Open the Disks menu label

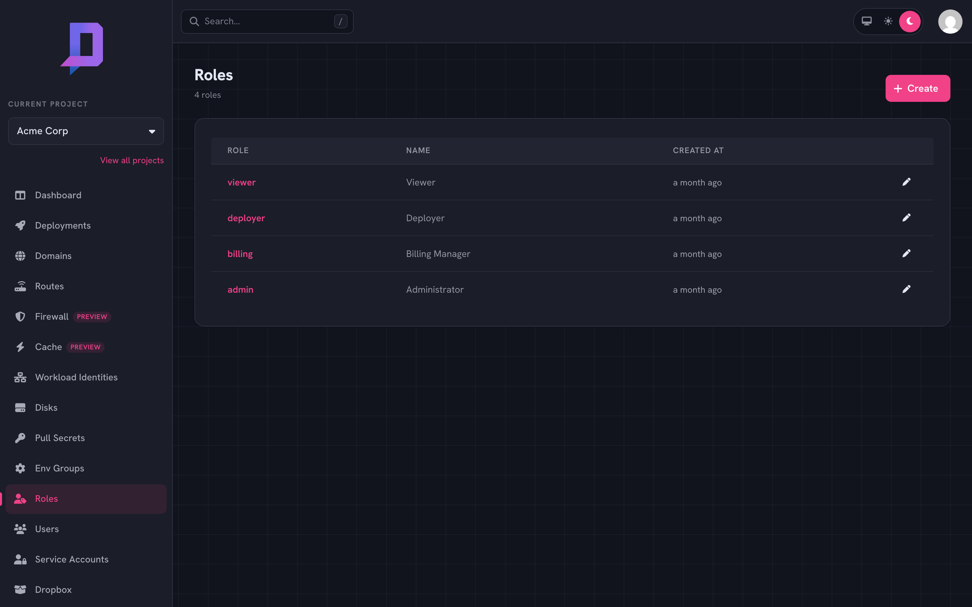(x=46, y=407)
